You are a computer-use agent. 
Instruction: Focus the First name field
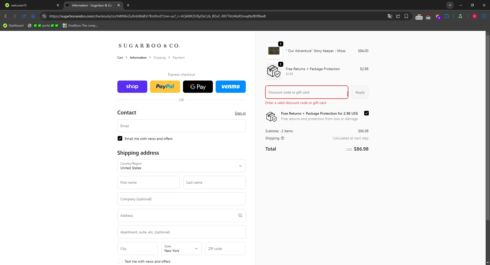click(148, 183)
